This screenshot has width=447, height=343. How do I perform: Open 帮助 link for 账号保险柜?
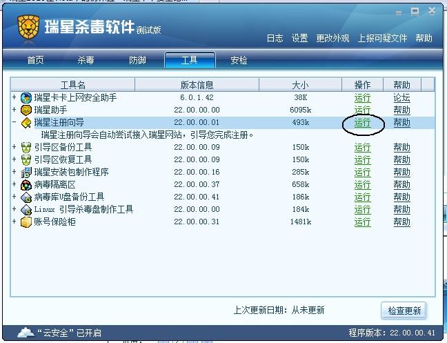coord(401,222)
